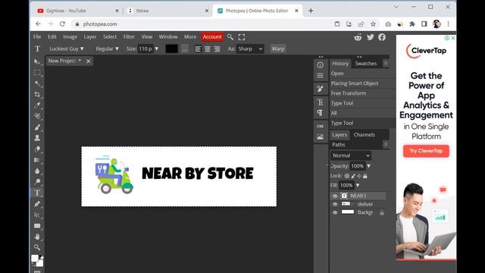
Task: Toggle lock position icon
Action: click(x=358, y=176)
